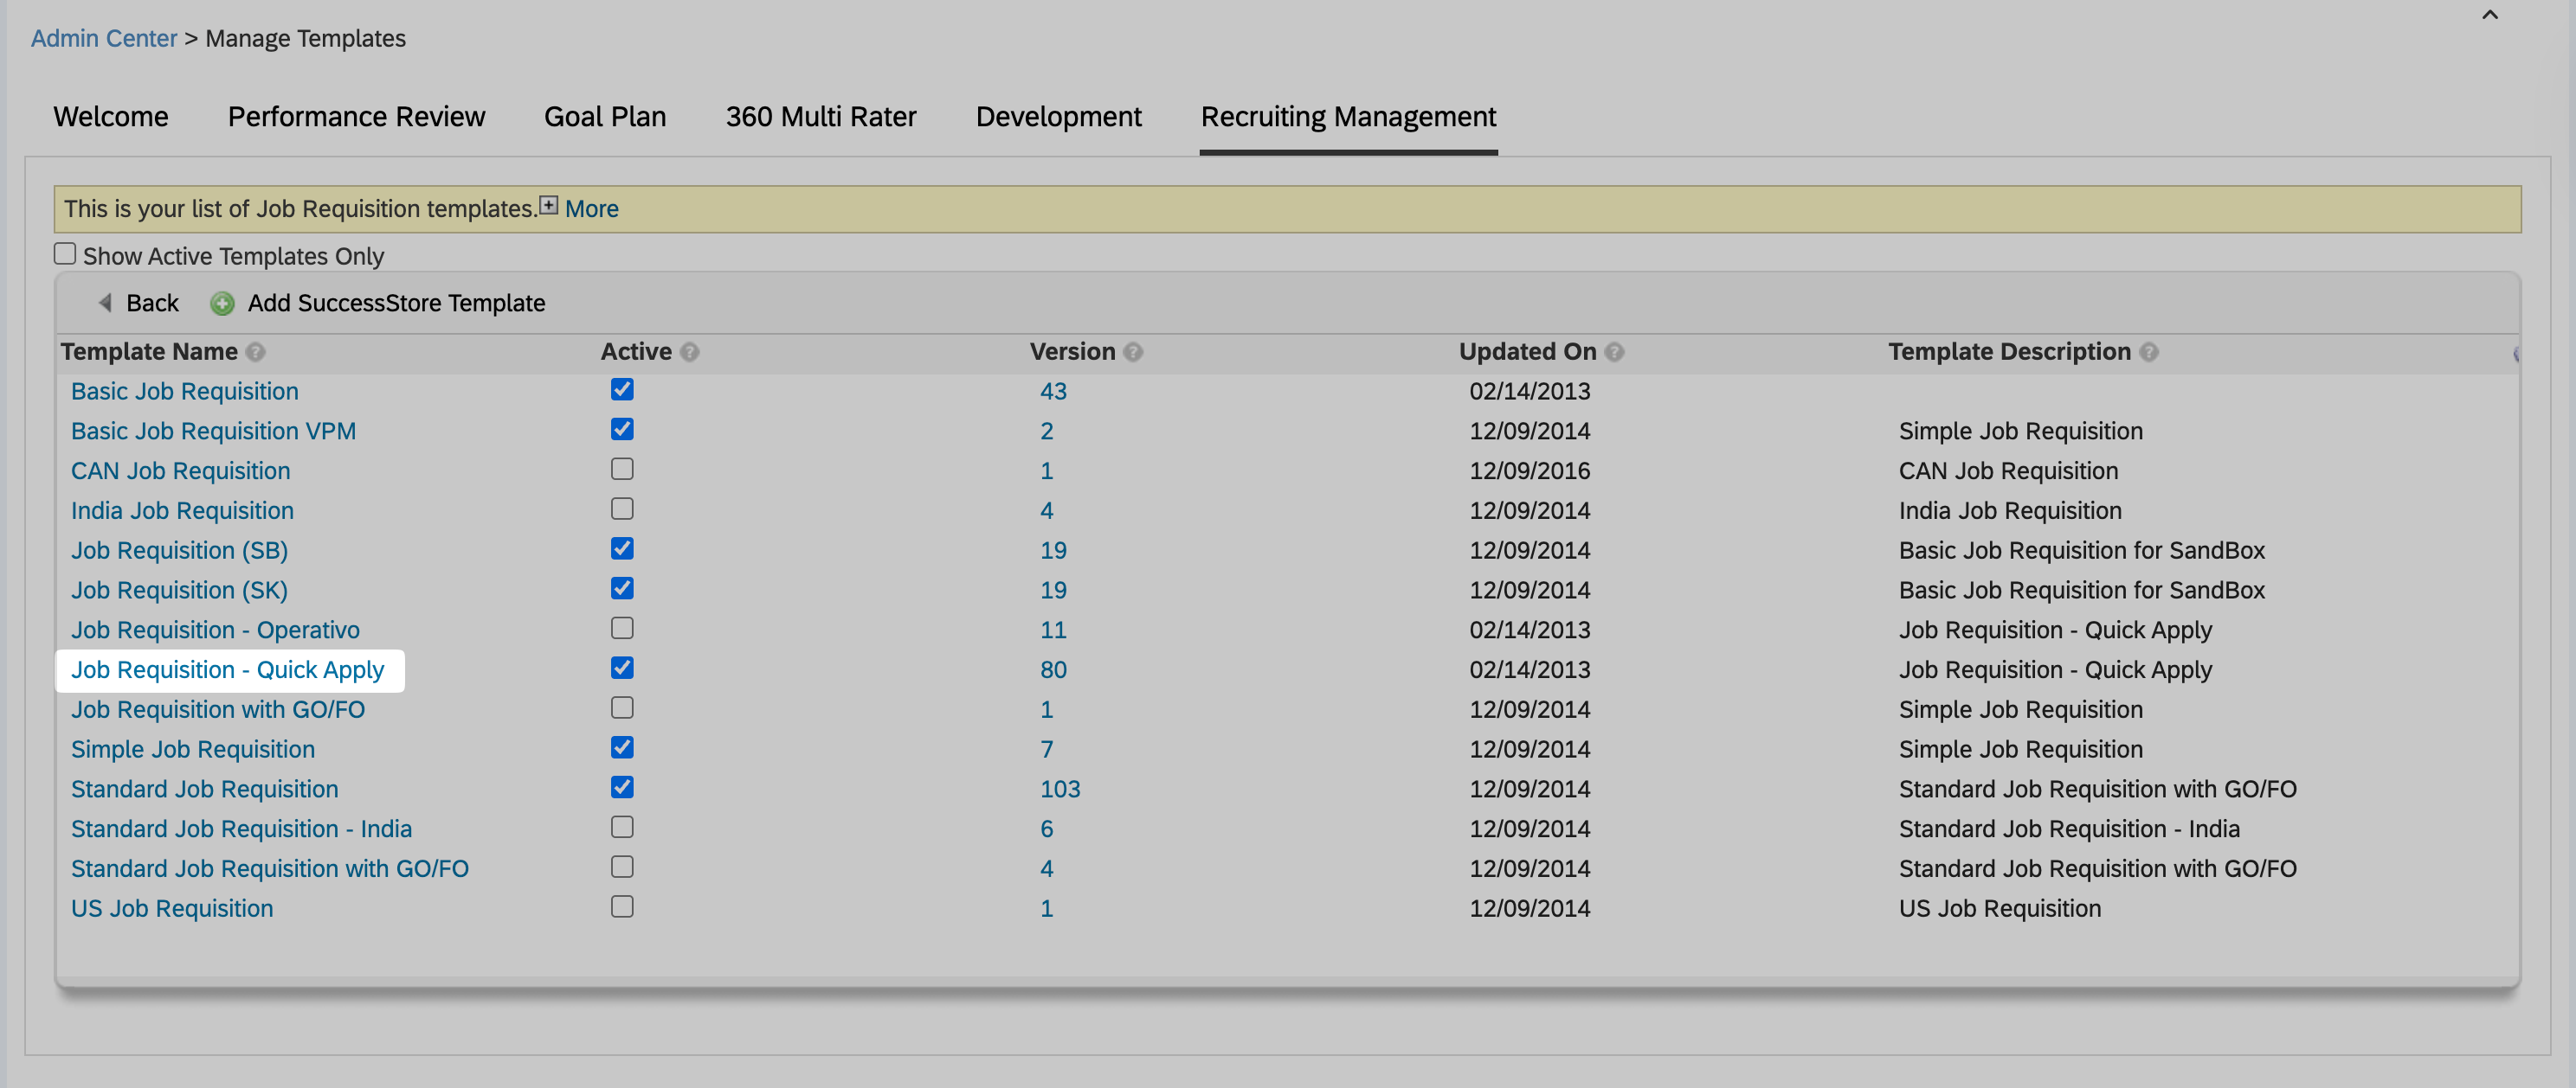The height and width of the screenshot is (1088, 2576).
Task: Activate the US Job Requisition checkbox
Action: [622, 906]
